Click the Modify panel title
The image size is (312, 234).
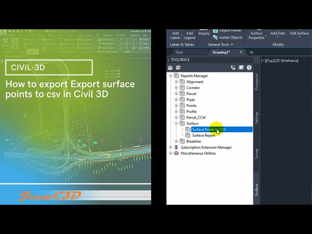coord(278,44)
